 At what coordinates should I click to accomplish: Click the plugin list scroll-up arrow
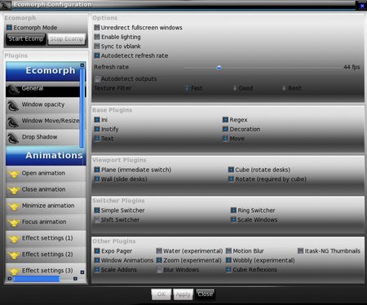[82, 65]
